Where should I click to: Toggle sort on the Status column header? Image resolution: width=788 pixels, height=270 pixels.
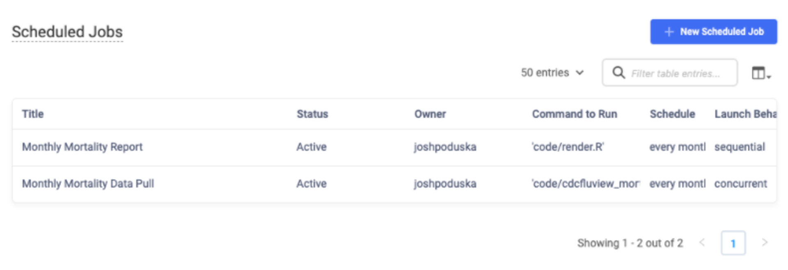click(x=312, y=114)
